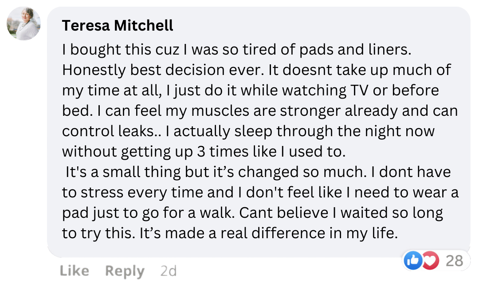Open the 28 reactions count
479x287 pixels.
pos(454,261)
